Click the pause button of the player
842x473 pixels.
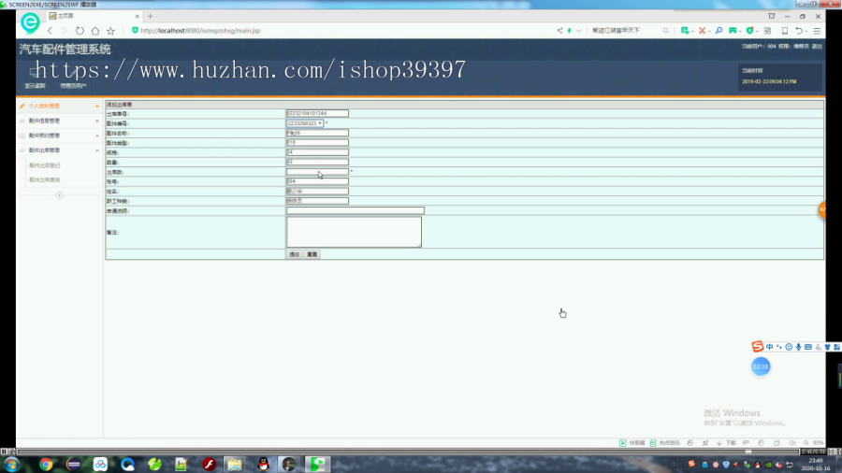[5, 451]
